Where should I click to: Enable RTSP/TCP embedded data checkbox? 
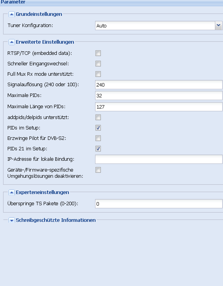pyautogui.click(x=98, y=53)
